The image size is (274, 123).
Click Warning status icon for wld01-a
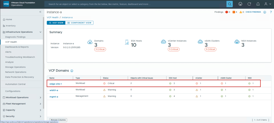pyautogui.click(x=104, y=90)
